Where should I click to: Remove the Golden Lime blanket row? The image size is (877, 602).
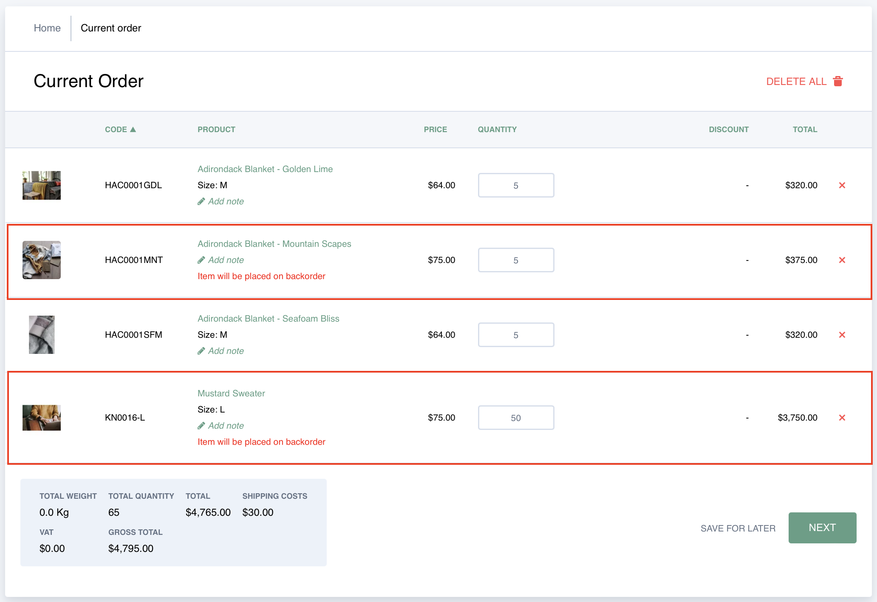click(x=842, y=185)
